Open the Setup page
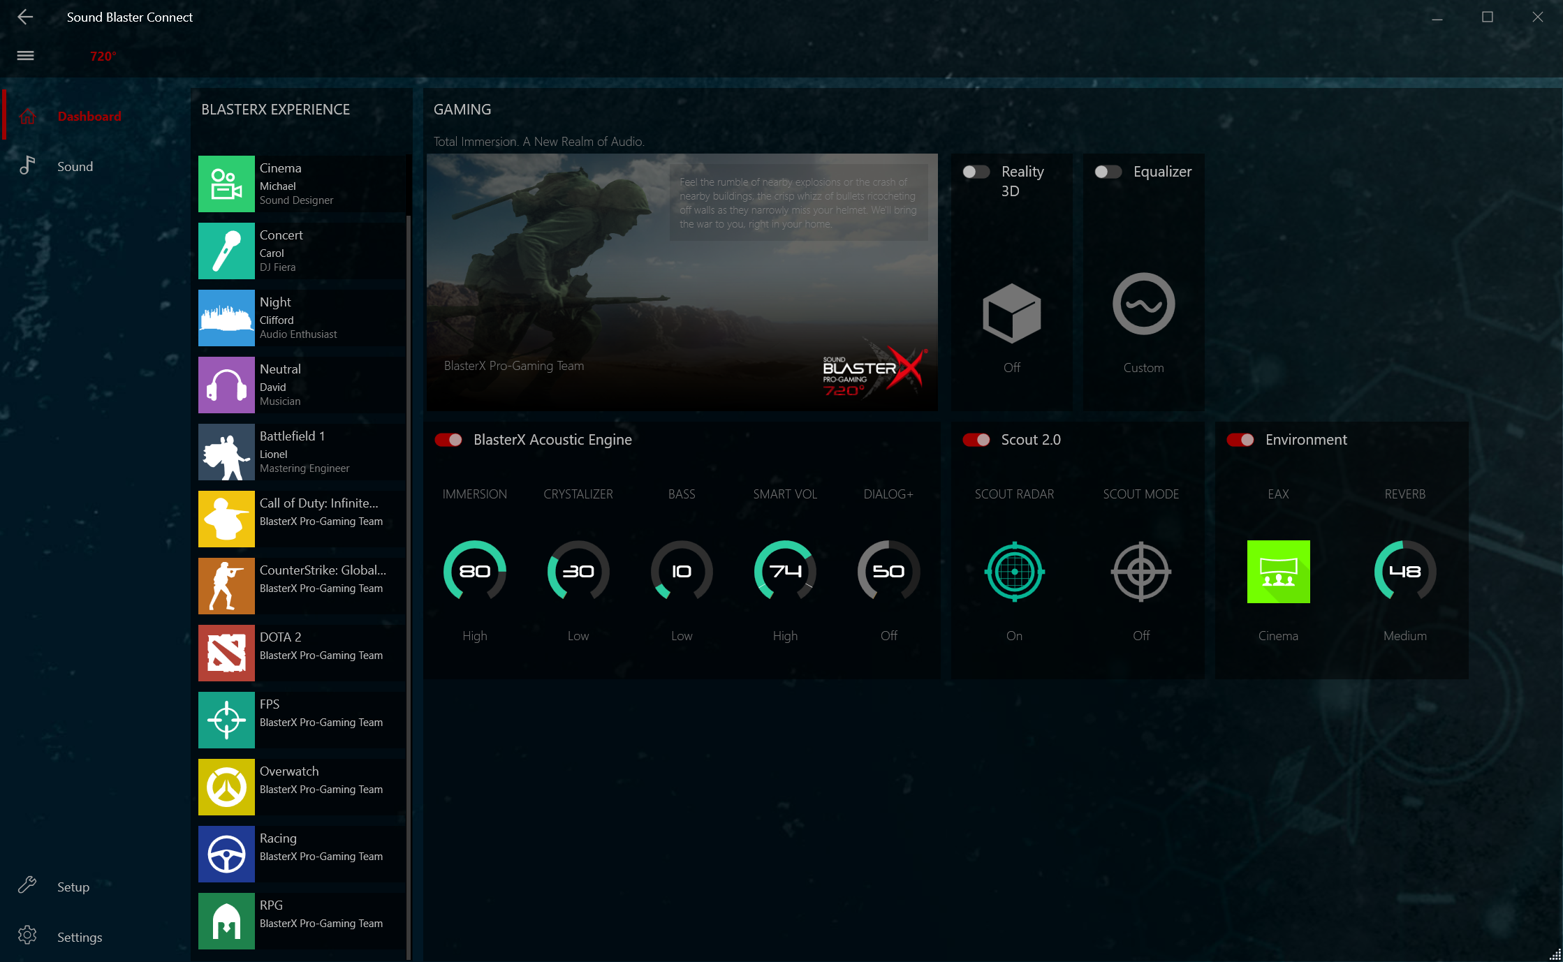1563x962 pixels. pyautogui.click(x=95, y=887)
